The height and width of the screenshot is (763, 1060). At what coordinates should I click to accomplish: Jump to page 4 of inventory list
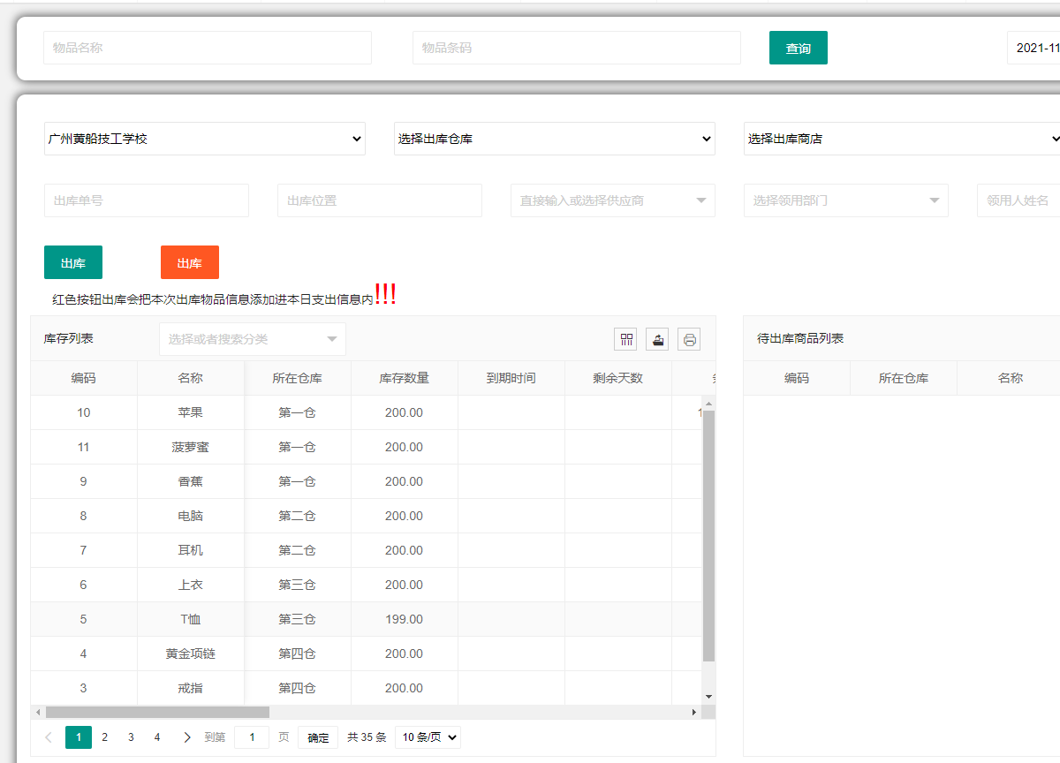[157, 737]
